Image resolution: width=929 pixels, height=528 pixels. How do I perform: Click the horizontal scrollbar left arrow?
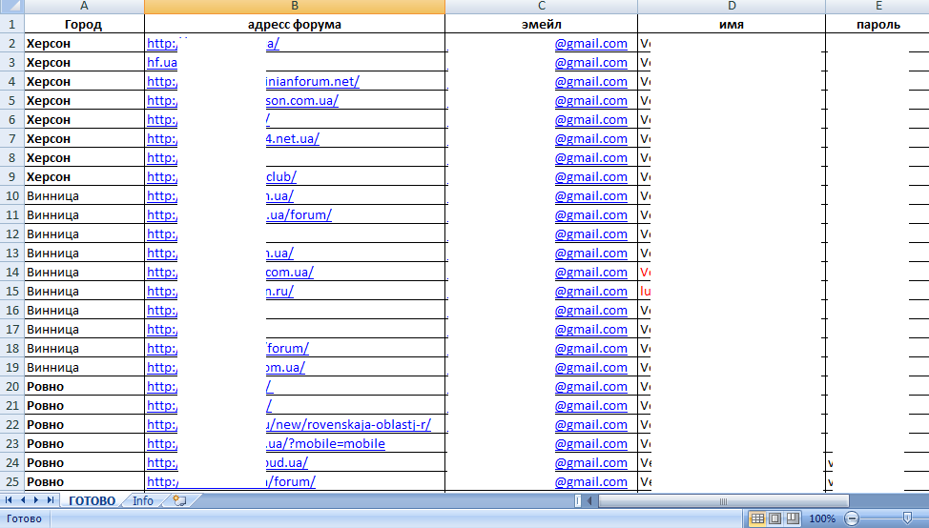(x=589, y=500)
